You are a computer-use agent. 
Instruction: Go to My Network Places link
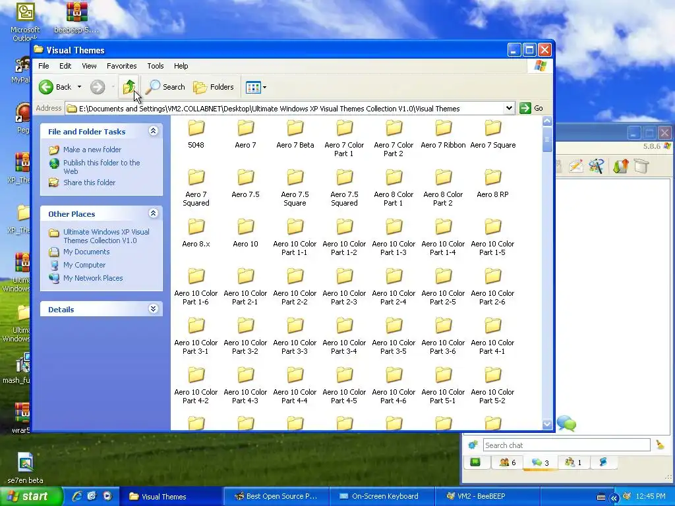pos(93,278)
